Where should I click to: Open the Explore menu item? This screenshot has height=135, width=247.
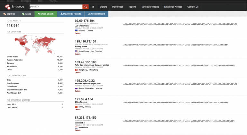103,6
